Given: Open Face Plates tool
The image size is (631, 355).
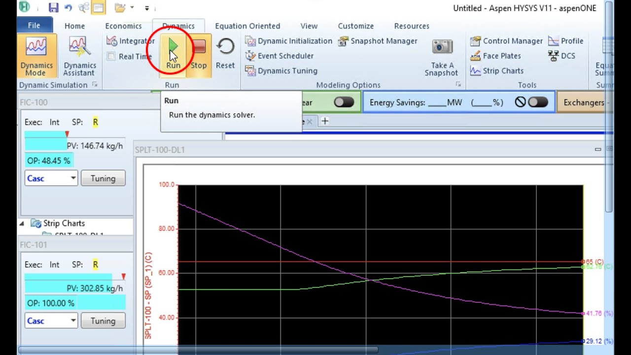Looking at the screenshot, I should click(495, 56).
